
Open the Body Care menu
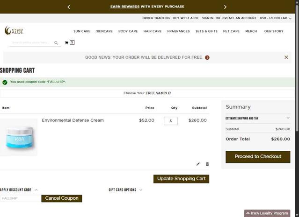128,31
